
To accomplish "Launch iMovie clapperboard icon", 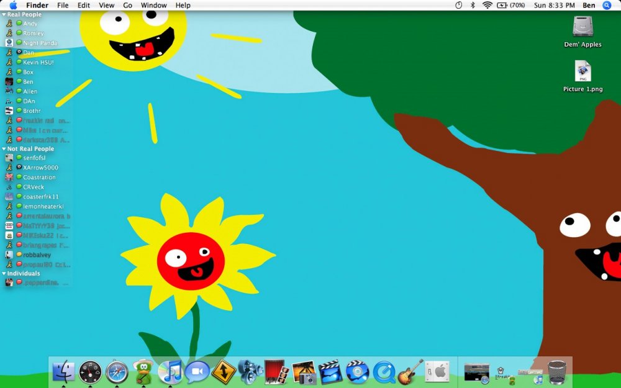I will point(330,372).
